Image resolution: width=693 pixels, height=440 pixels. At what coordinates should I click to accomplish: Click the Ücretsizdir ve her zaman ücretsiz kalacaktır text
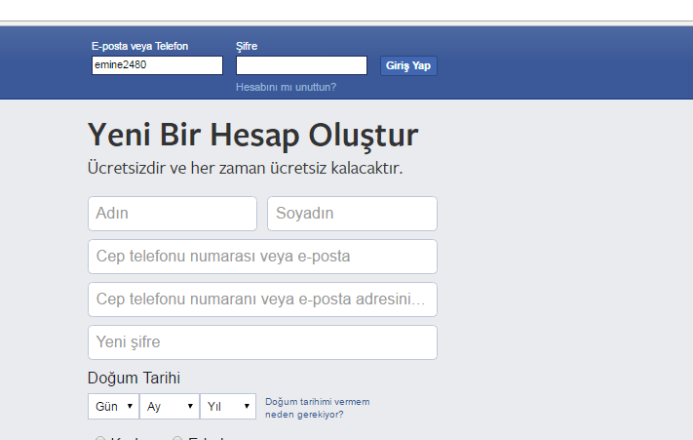click(246, 169)
